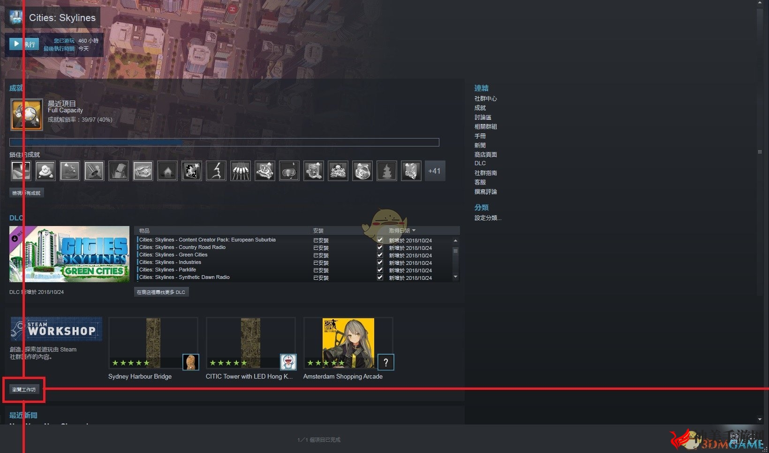Screen dimensions: 769x453
Task: Select the Country Road Radio DLC name
Action: 182,248
